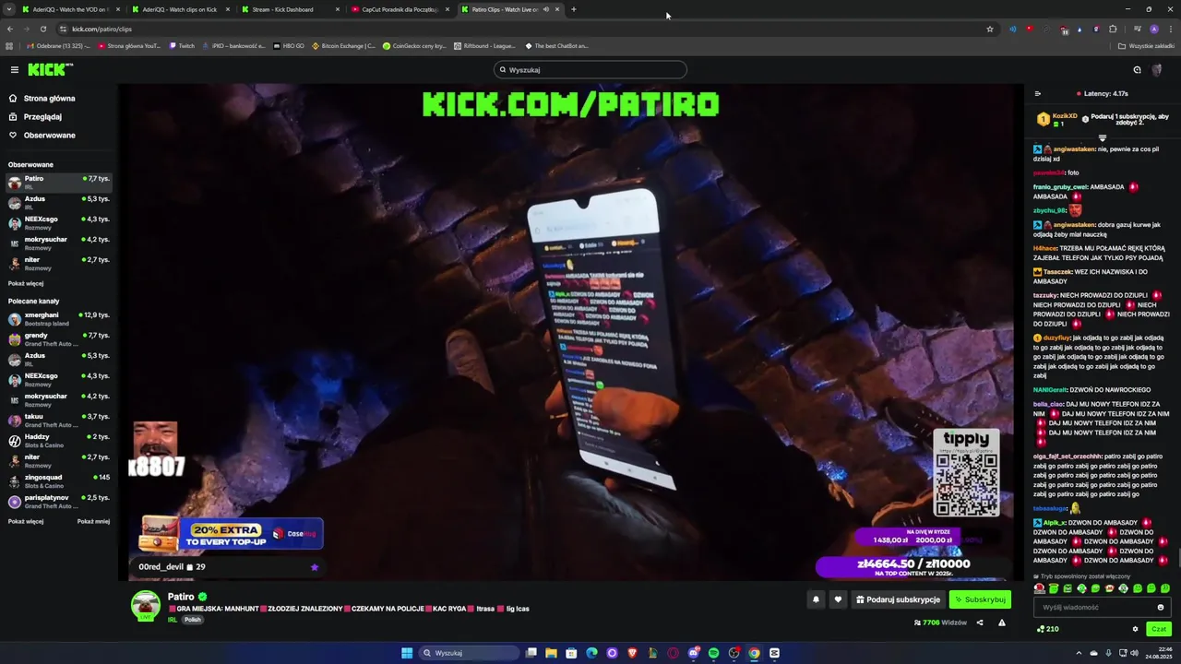
Task: Switch to the AdenQQ Watch clips tab
Action: pyautogui.click(x=179, y=9)
